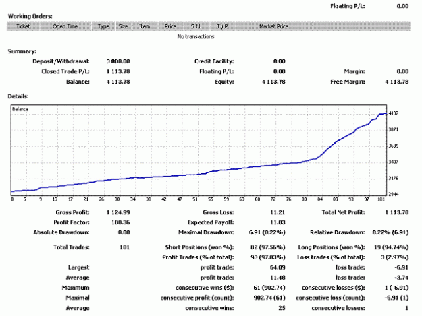422x316 pixels.
Task: Select the Equity value 4 113.78
Action: [273, 82]
